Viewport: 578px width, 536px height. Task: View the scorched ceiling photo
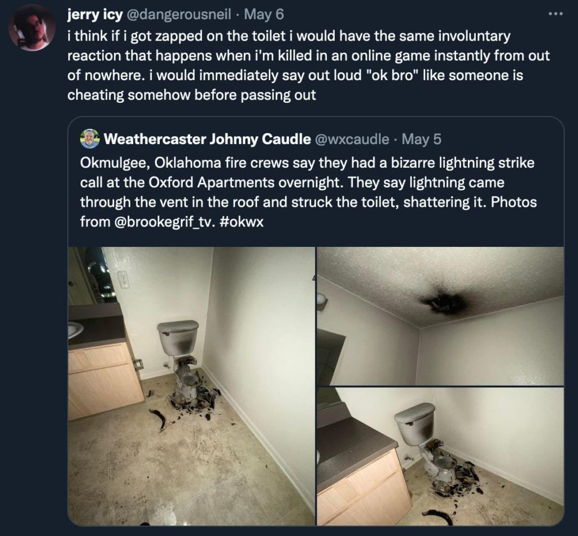point(440,316)
